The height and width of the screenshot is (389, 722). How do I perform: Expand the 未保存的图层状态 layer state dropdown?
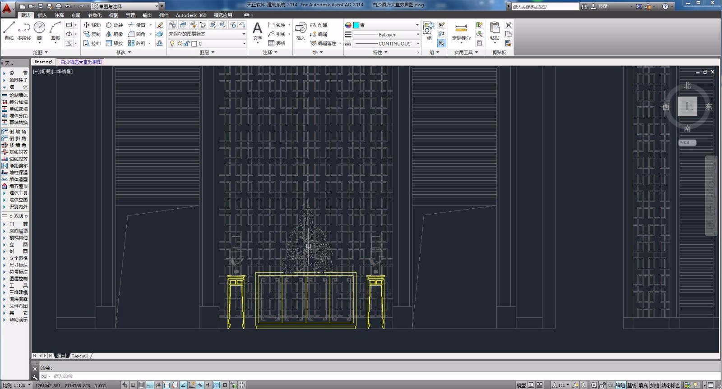244,34
